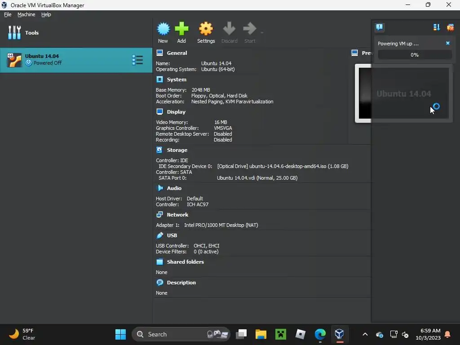Click the System section header
Viewport: 460px width, 345px height.
pos(177,80)
